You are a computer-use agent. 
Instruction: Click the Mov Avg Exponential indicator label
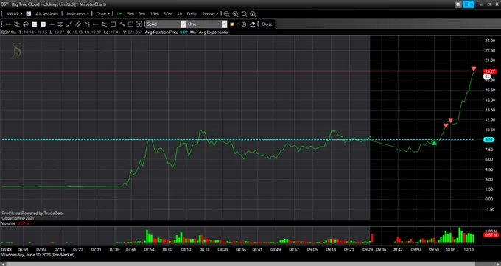pyautogui.click(x=209, y=32)
